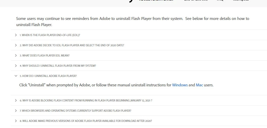The height and width of the screenshot is (128, 267).
Task: Open 'Will Adobe make previous versions available' question text
Action: click(86, 121)
